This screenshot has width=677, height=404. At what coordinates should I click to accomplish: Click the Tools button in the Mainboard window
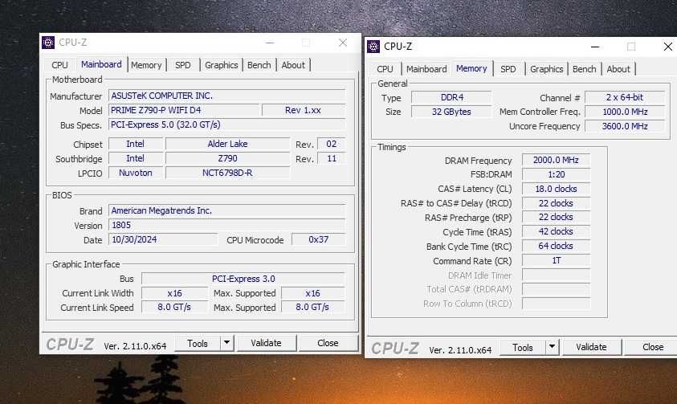pos(198,343)
